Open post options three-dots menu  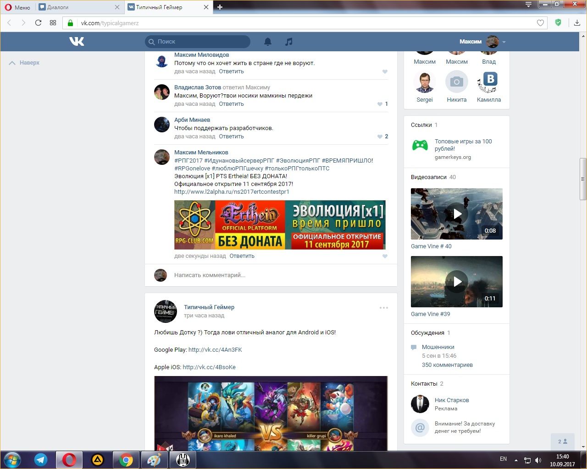tap(384, 308)
